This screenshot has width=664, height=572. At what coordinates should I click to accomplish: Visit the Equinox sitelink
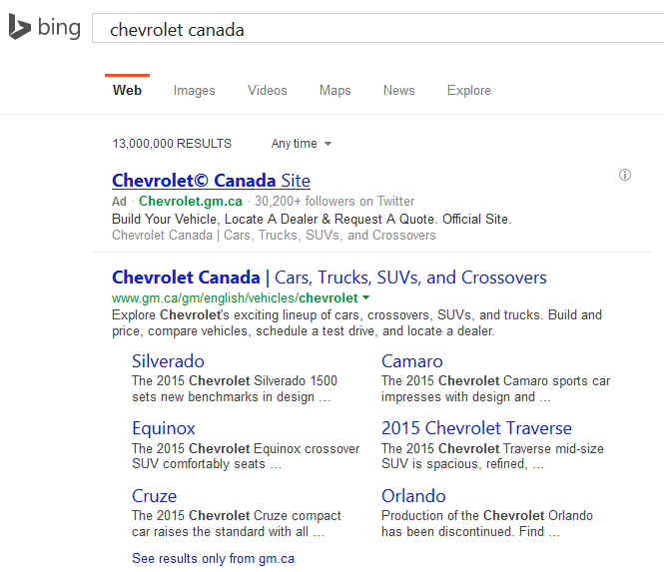164,428
